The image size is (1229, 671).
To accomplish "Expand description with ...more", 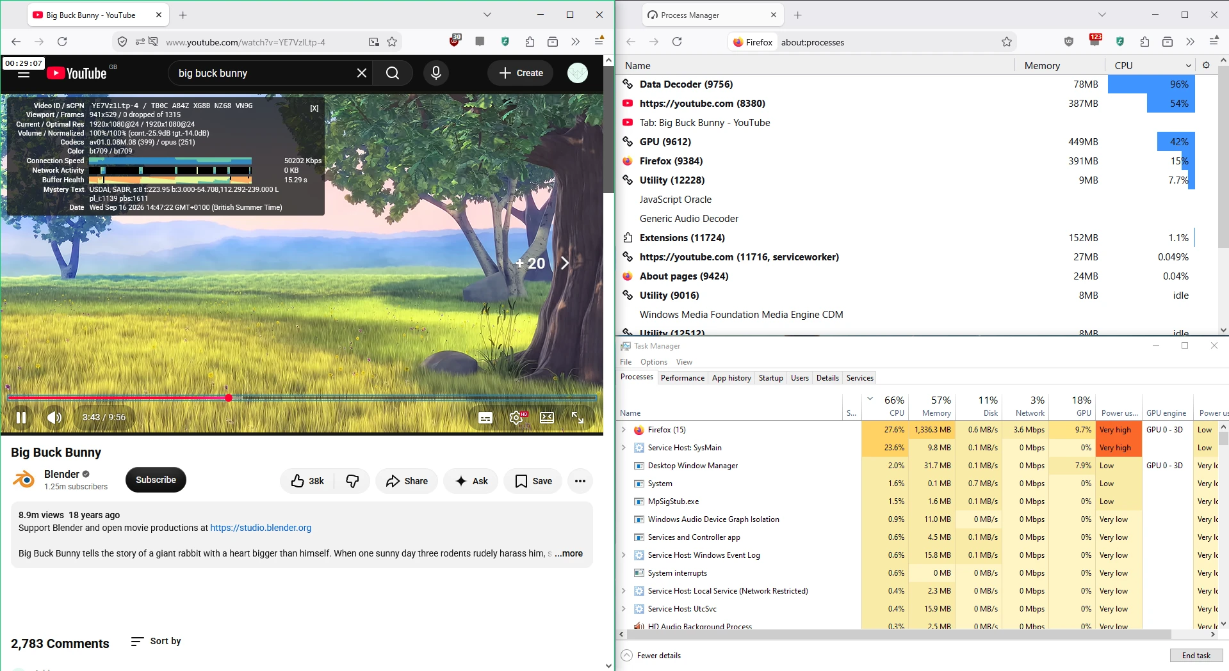I will point(569,553).
